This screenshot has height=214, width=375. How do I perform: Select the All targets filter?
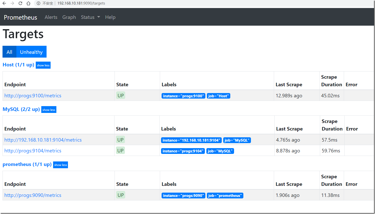click(9, 52)
